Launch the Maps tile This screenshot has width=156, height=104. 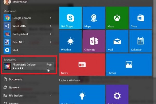94,18
